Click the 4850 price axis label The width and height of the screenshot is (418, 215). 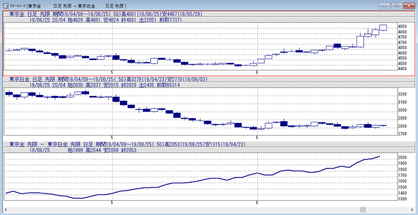tap(402, 26)
